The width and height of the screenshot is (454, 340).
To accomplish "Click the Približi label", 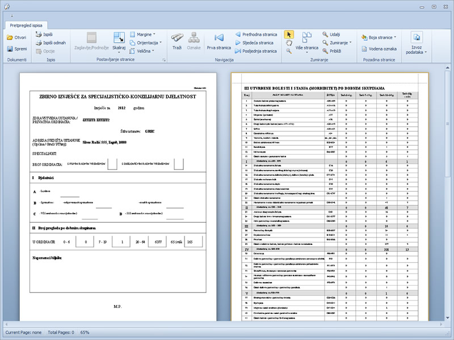I will [x=335, y=51].
